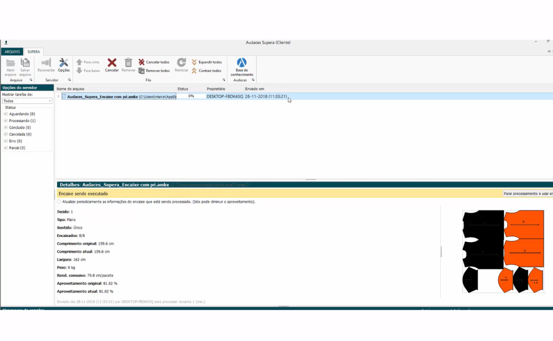Open Fila group dialog launcher

[224, 80]
